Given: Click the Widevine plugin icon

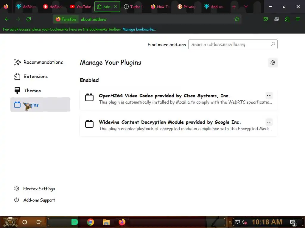Looking at the screenshot, I should [x=89, y=124].
